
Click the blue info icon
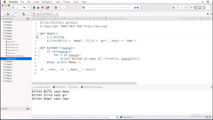click(138, 8)
